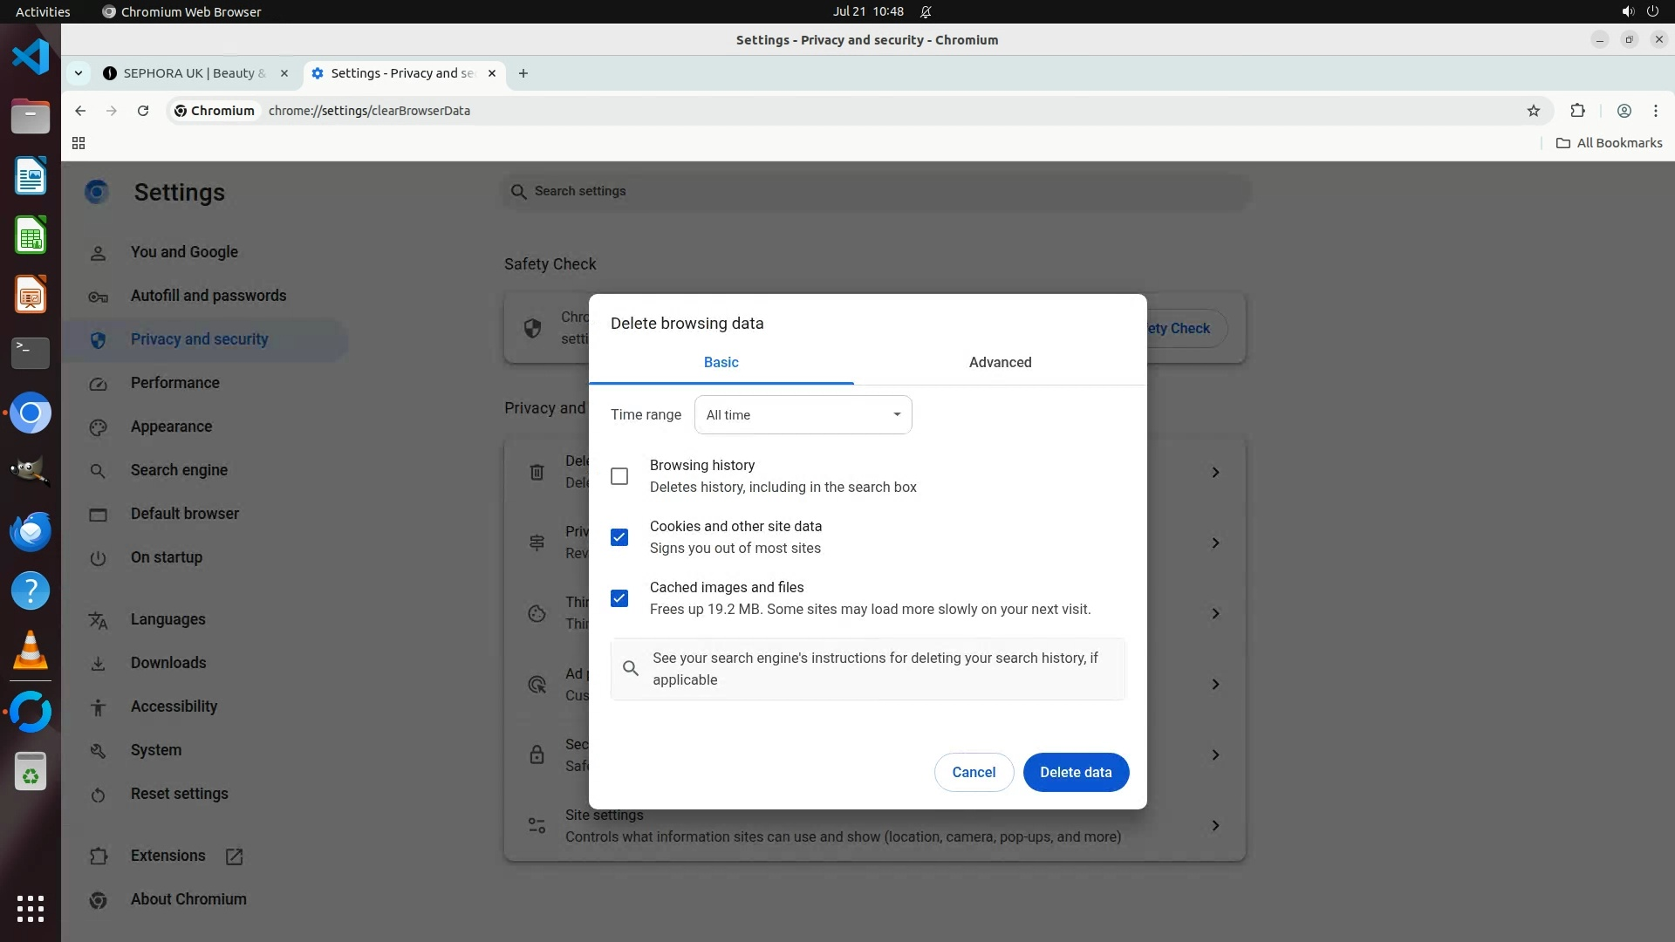Screen dimensions: 1675x942
Task: Open the profile avatar icon
Action: (x=1624, y=111)
